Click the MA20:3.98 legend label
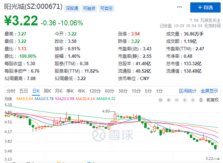This screenshot has height=163, width=223. [64, 99]
